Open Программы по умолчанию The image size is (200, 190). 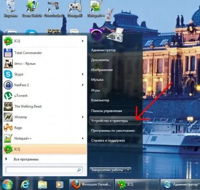(113, 131)
